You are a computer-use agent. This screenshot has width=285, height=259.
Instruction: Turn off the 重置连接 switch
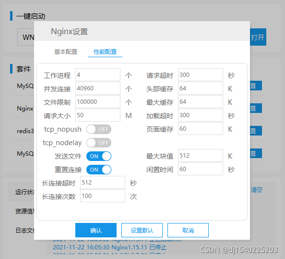point(99,170)
